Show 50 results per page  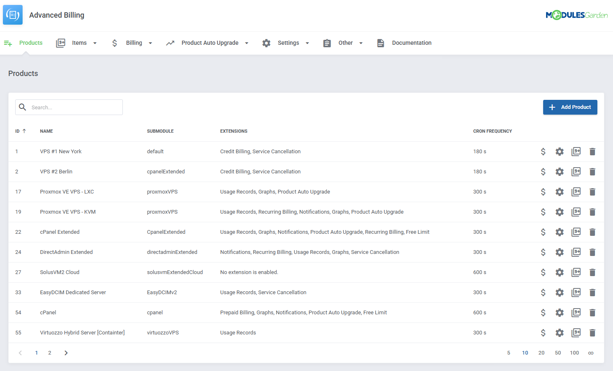(558, 353)
